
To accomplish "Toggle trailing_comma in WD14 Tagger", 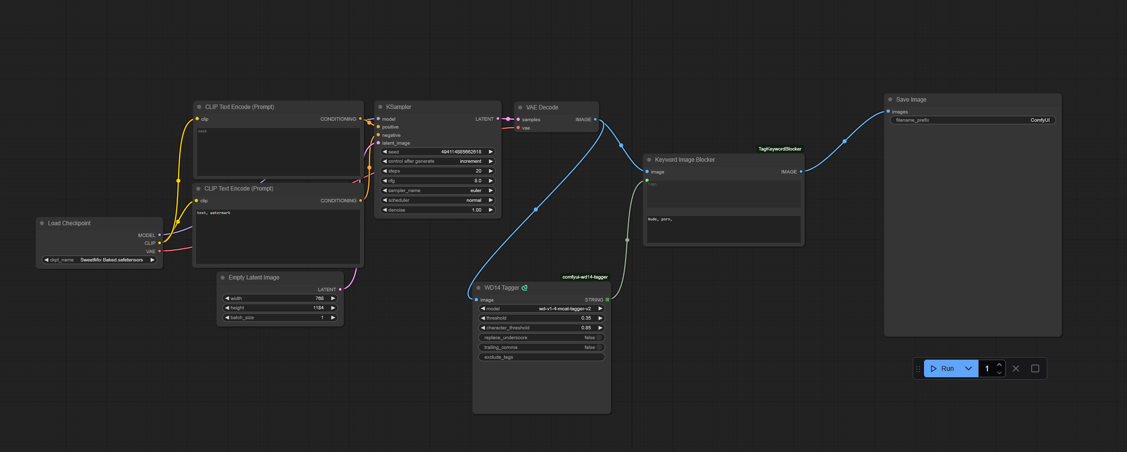I will tap(541, 347).
